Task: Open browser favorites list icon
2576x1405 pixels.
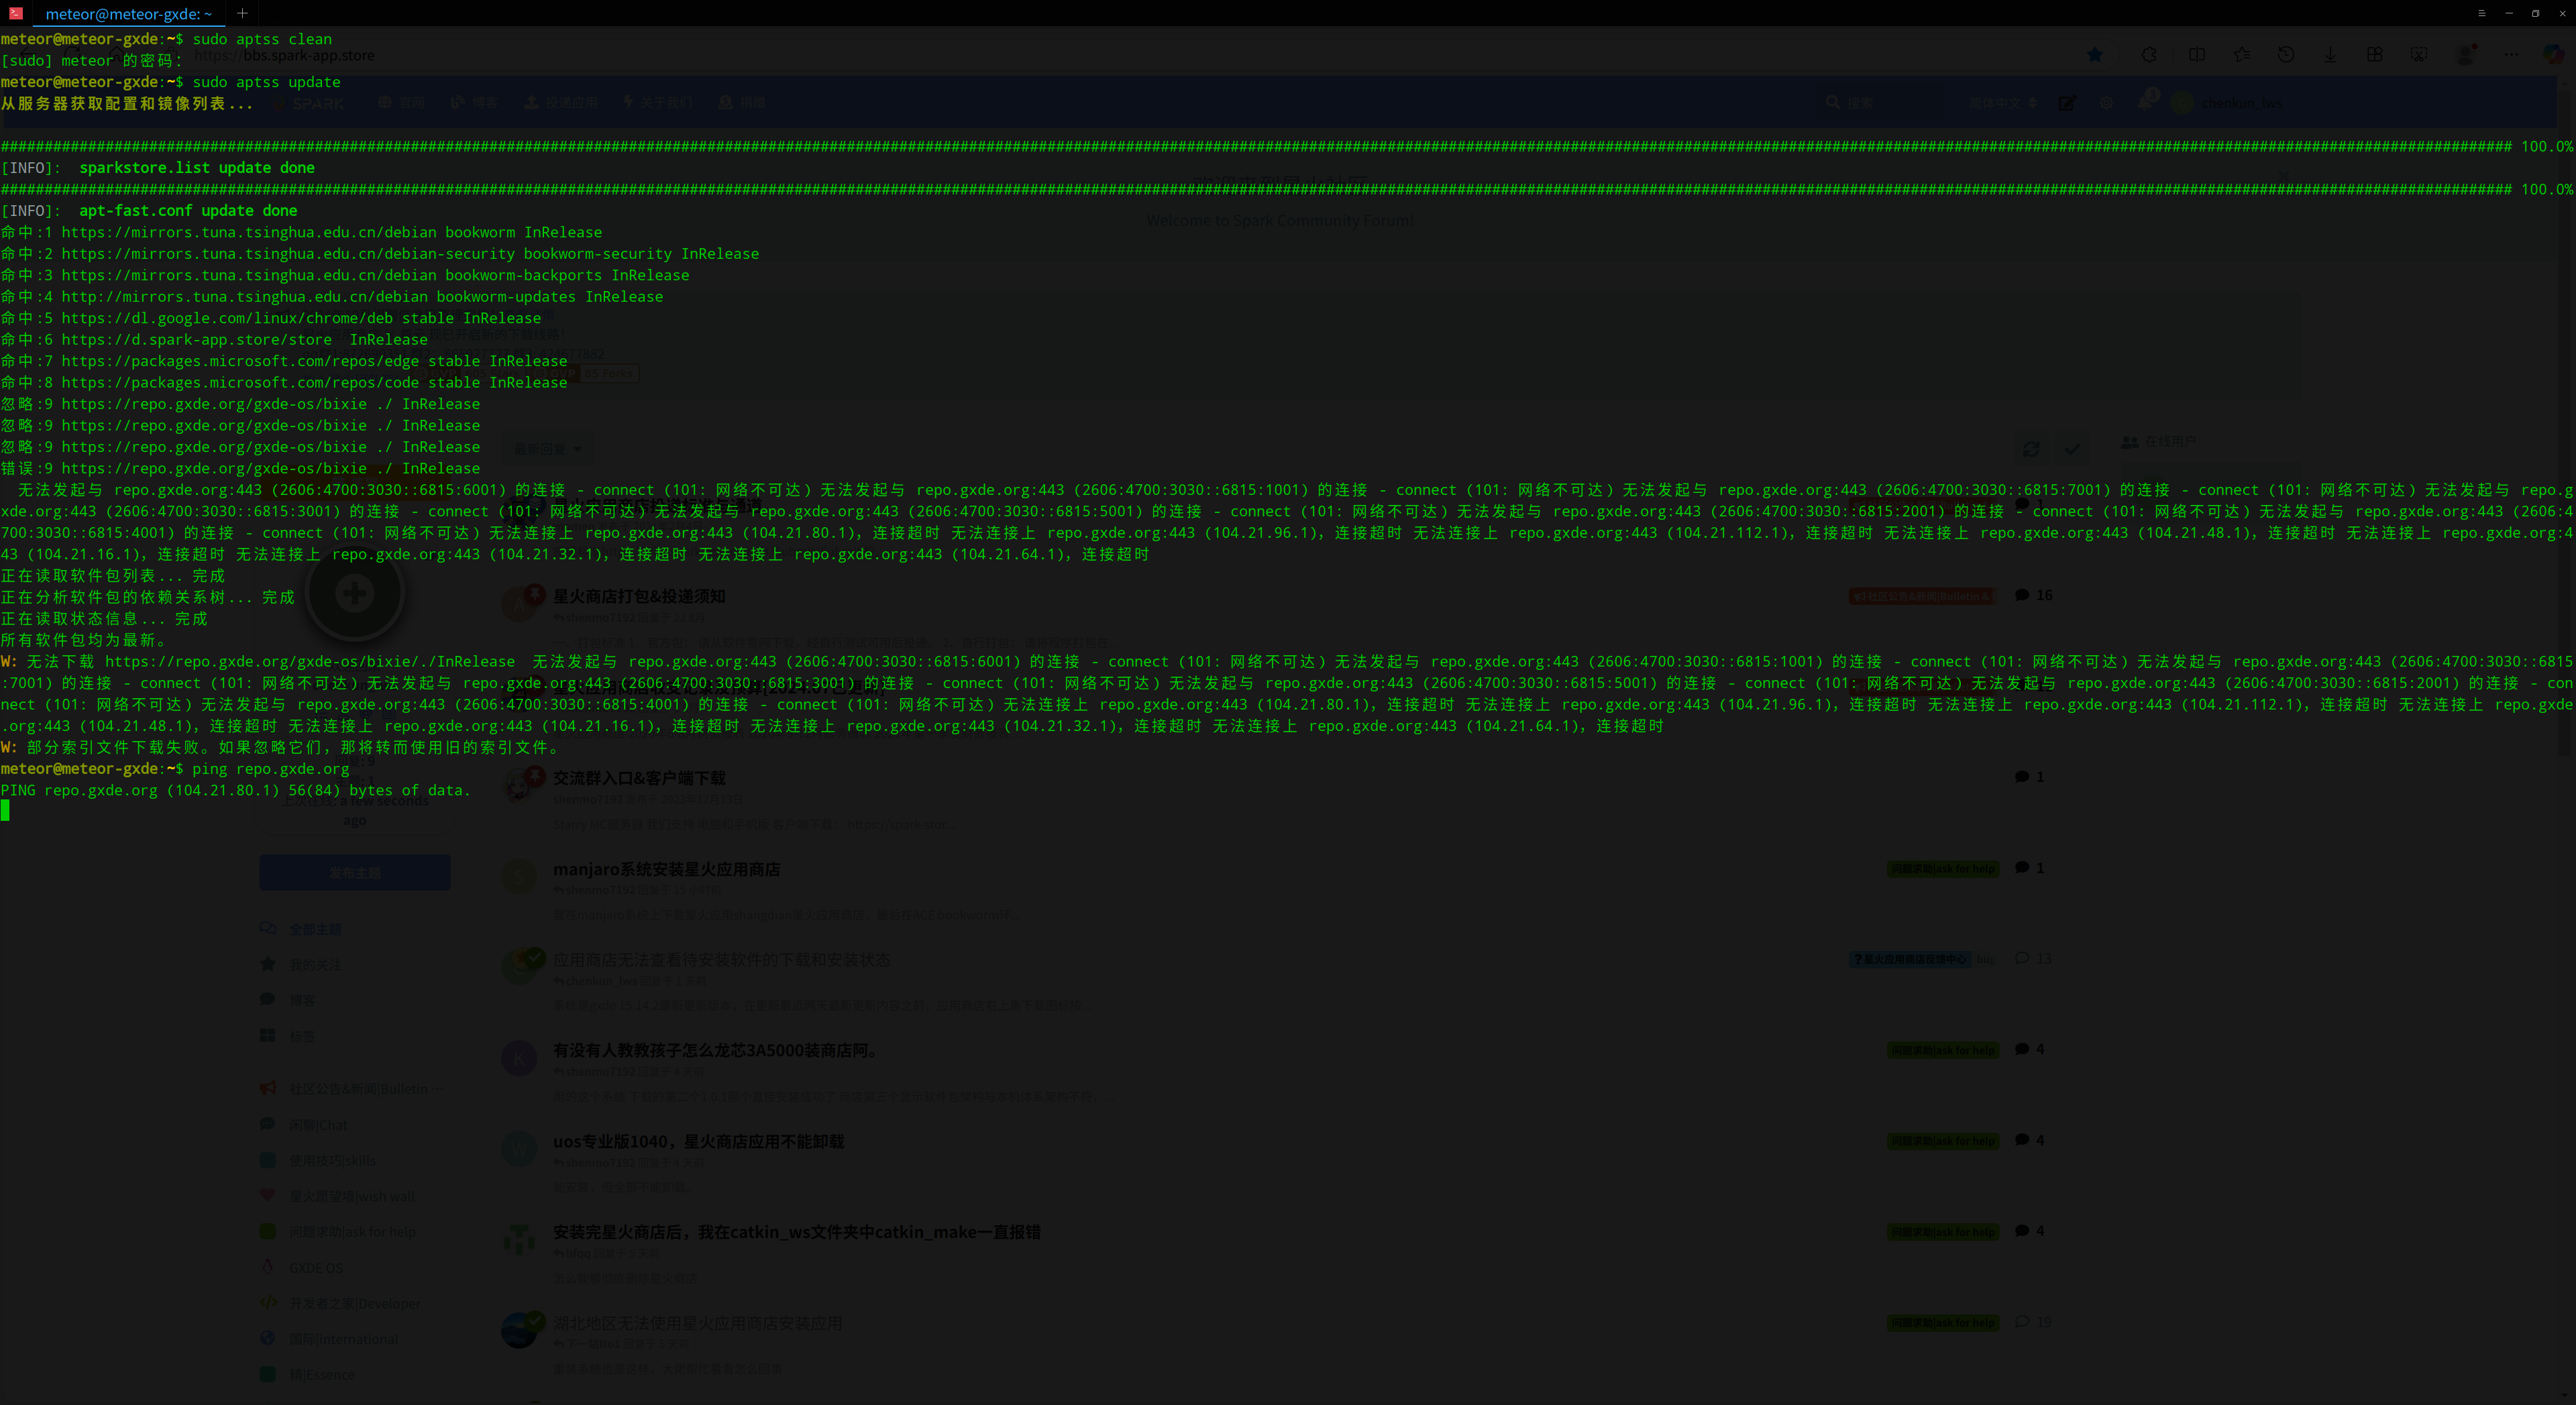Action: pyautogui.click(x=2242, y=55)
